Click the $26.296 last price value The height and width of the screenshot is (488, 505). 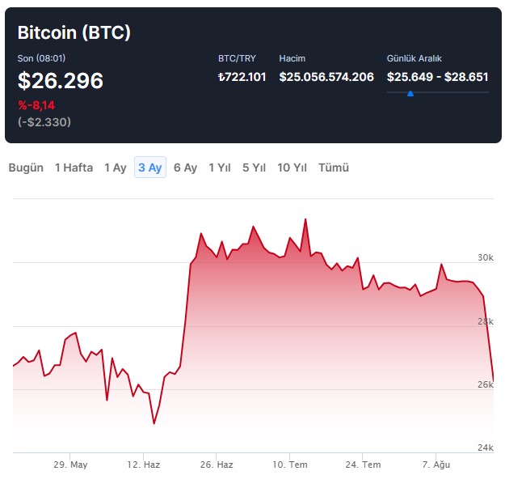(x=61, y=81)
